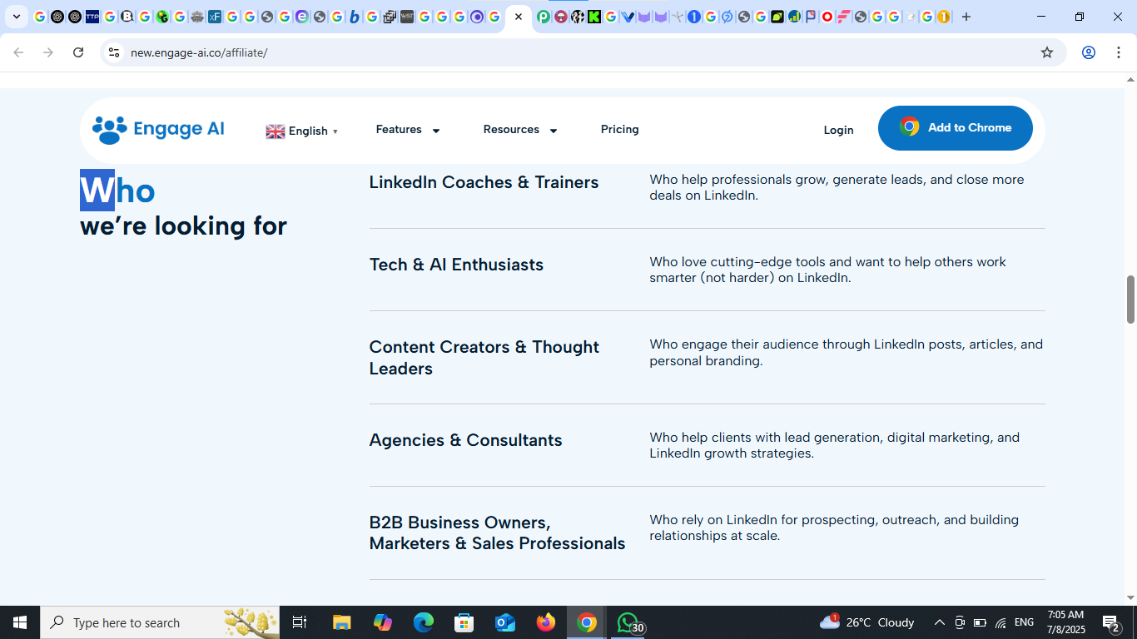Image resolution: width=1137 pixels, height=639 pixels.
Task: Open the Chrome profile menu
Action: 1089,52
